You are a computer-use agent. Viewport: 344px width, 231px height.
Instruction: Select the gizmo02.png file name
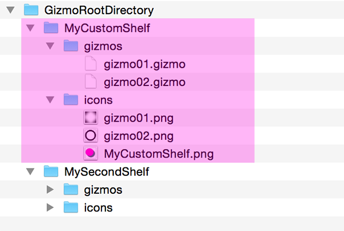pos(138,136)
